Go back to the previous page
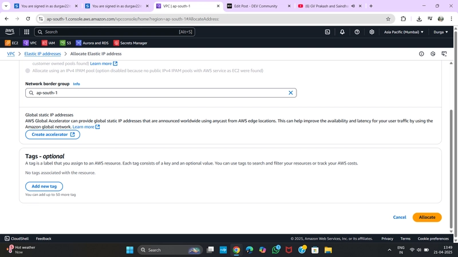 (x=7, y=19)
